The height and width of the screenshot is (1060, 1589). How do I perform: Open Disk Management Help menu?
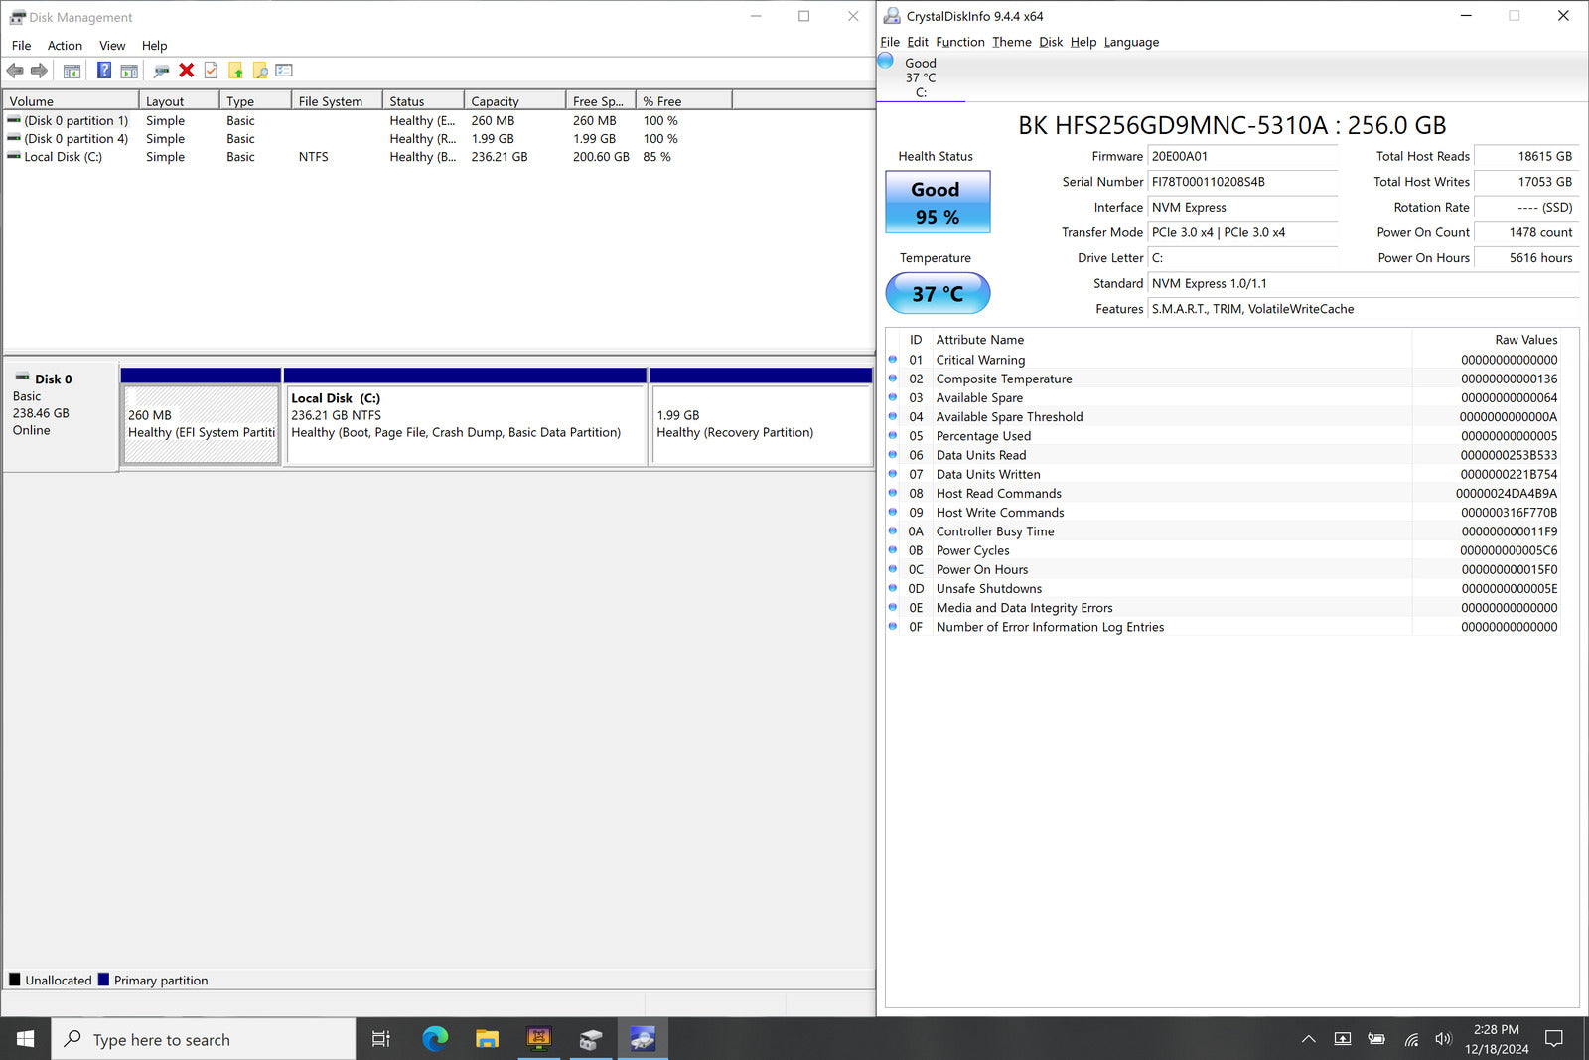[x=154, y=46]
